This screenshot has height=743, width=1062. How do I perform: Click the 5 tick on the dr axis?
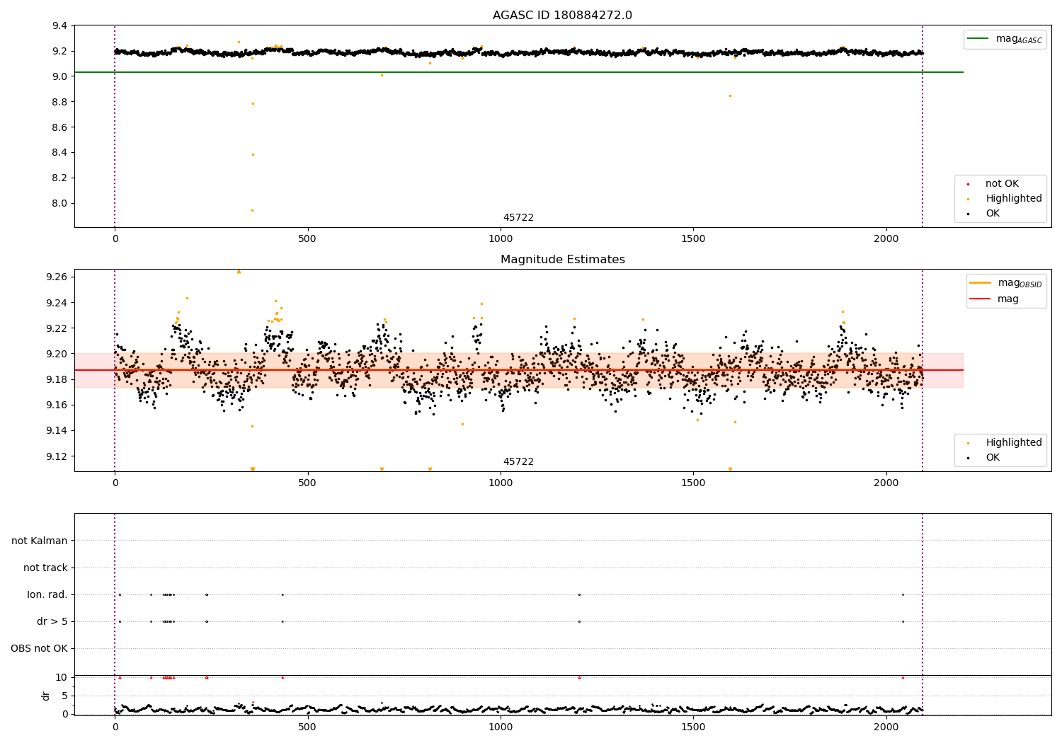click(x=64, y=696)
